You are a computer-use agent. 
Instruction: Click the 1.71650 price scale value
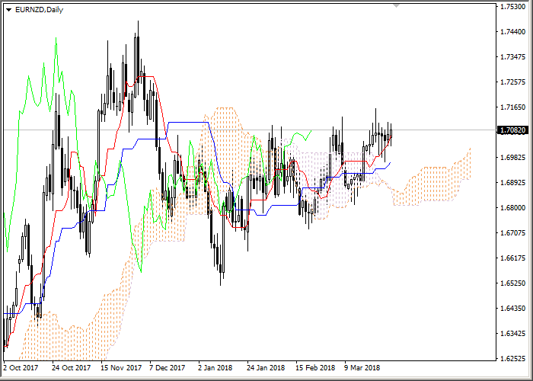point(513,107)
